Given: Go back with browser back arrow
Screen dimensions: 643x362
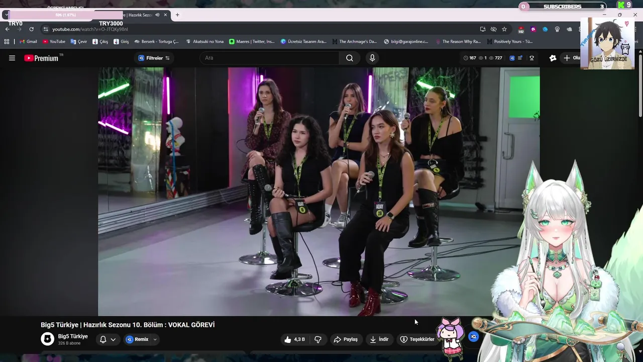Looking at the screenshot, I should 8,29.
